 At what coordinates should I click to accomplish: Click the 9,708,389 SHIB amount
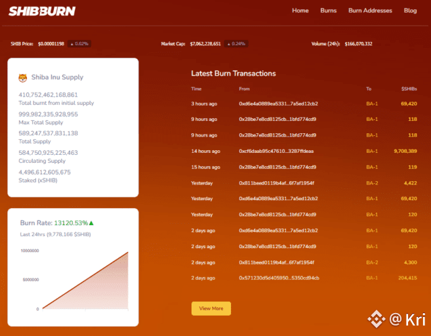(405, 151)
